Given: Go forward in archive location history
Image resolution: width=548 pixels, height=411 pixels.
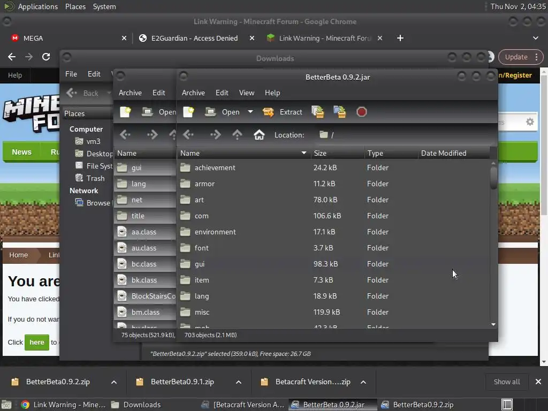Looking at the screenshot, I should tap(215, 134).
